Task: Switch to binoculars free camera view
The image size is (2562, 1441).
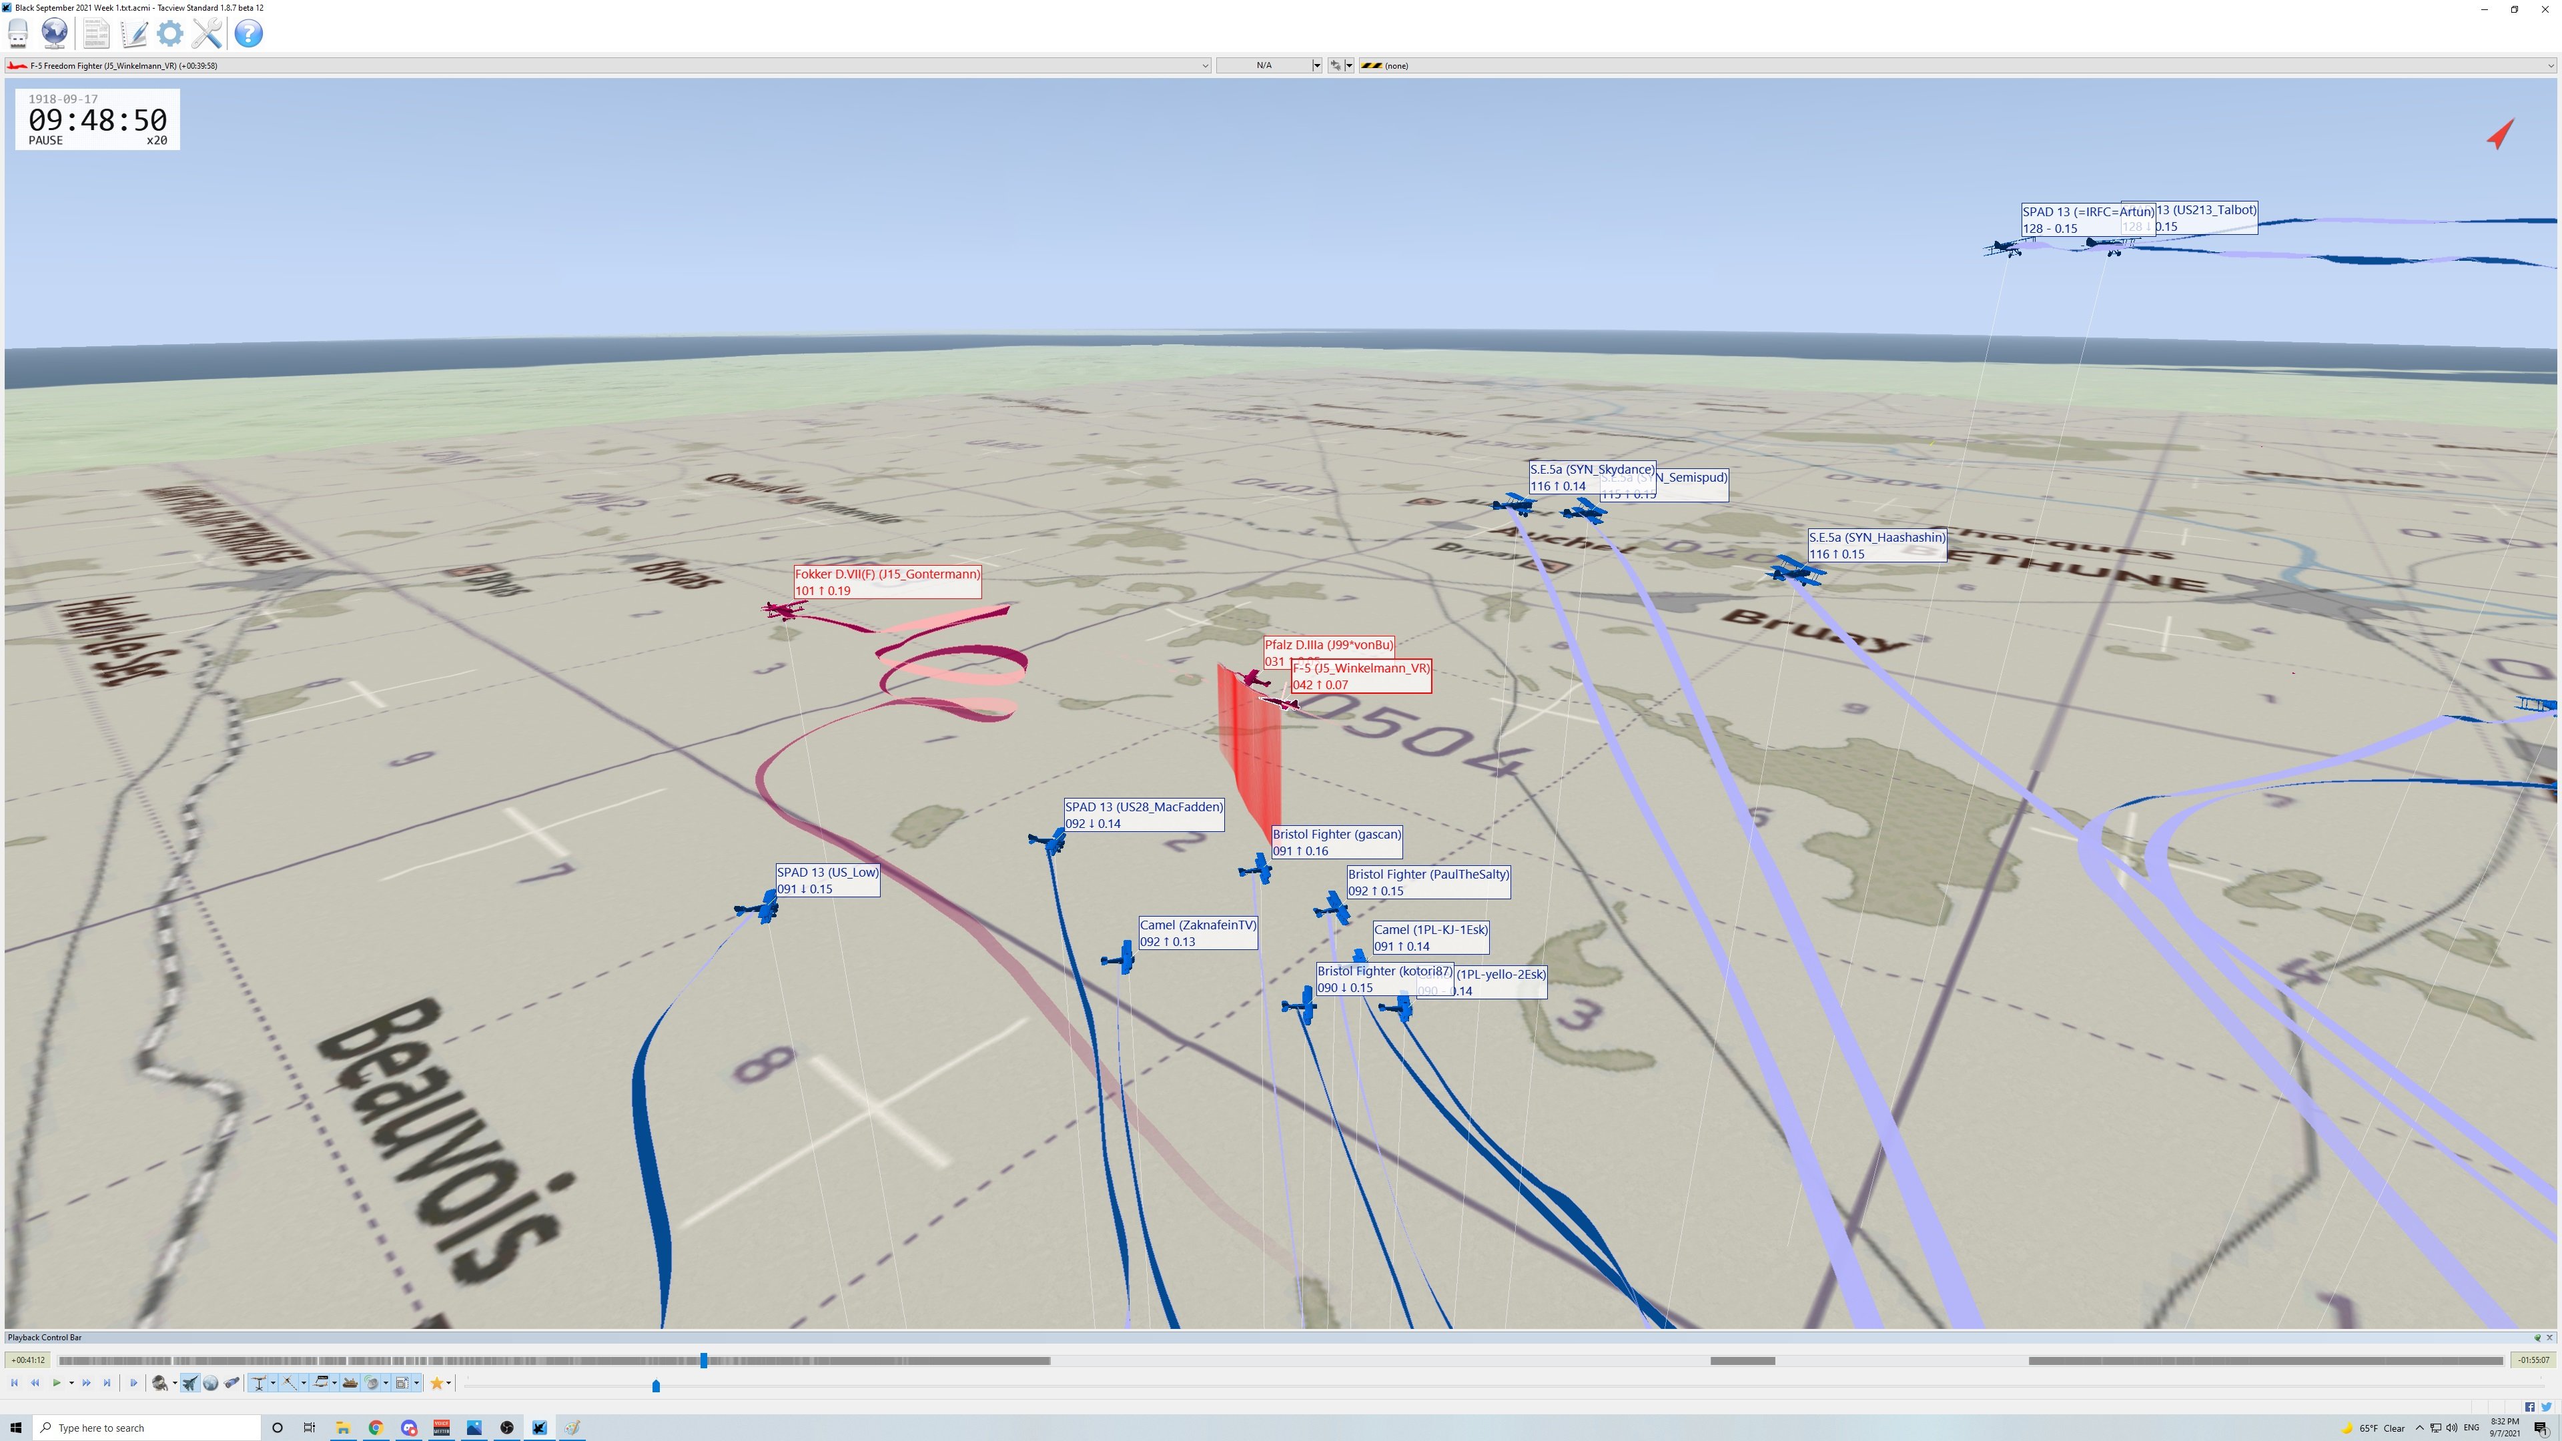Action: coord(232,1382)
